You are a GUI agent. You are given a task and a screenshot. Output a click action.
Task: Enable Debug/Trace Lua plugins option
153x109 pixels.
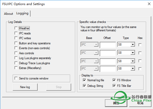(16, 63)
